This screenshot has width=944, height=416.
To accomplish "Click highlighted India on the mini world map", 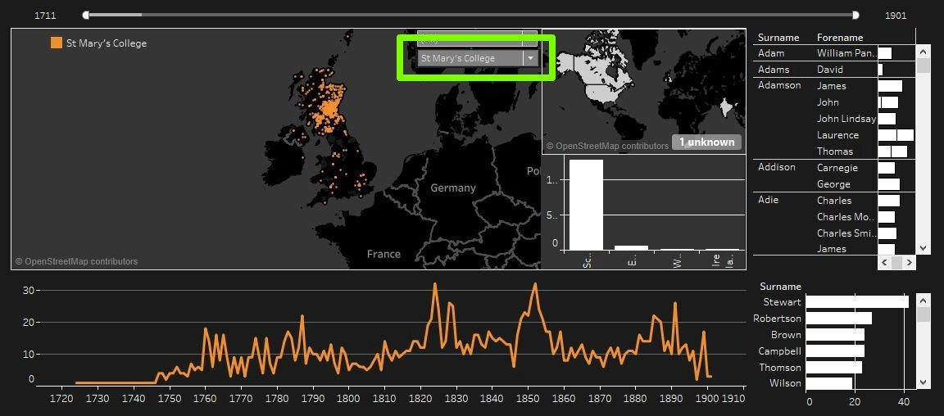I will pos(725,108).
